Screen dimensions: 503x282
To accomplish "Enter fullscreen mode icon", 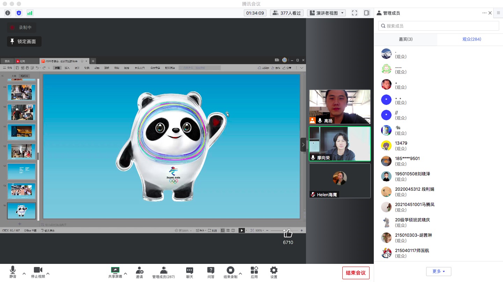I will [355, 13].
